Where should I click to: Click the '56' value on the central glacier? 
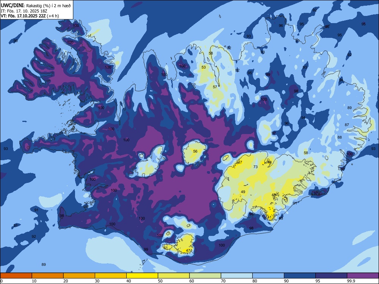point(195,151)
